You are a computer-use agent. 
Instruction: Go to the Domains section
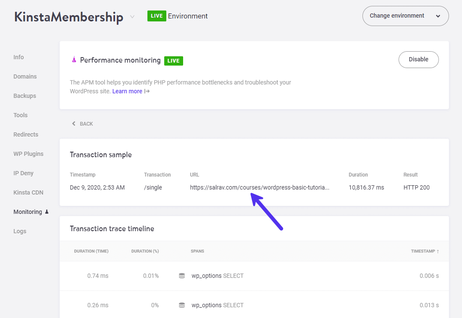point(25,77)
